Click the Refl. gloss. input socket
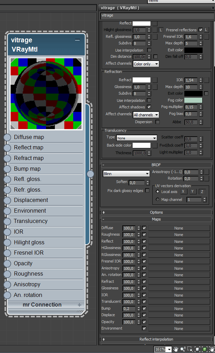This screenshot has height=353, width=215. tap(7, 180)
